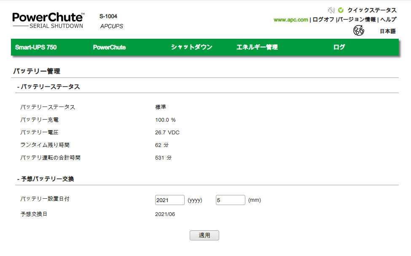Click the battery install year field
The width and height of the screenshot is (411, 256).
click(170, 200)
